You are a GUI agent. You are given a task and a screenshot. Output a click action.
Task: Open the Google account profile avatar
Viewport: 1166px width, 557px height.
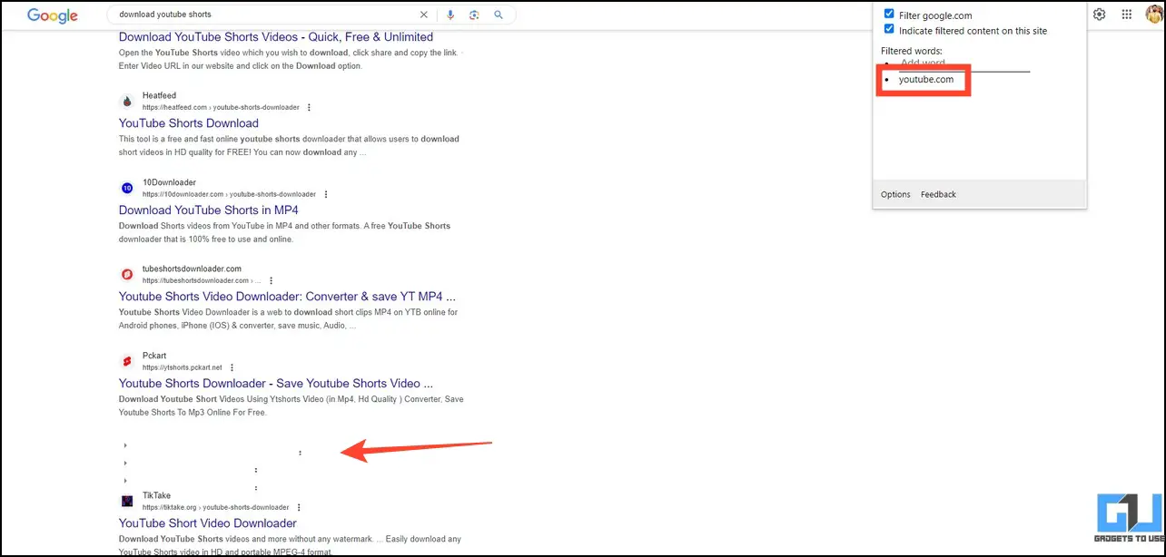pos(1153,15)
